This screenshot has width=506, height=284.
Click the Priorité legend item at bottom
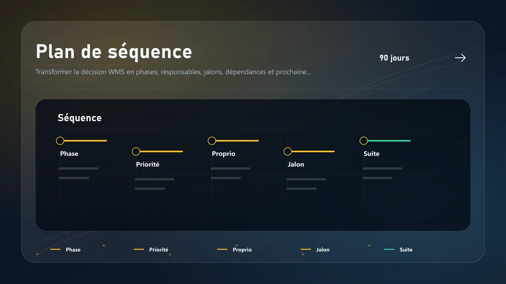[x=151, y=250]
